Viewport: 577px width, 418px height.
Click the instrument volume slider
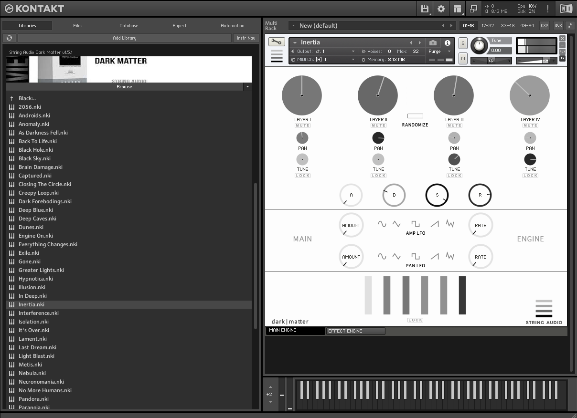(536, 61)
